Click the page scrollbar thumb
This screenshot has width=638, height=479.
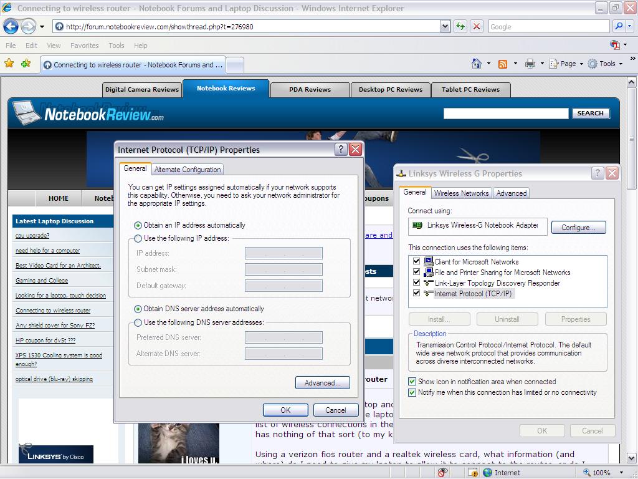pos(632,139)
